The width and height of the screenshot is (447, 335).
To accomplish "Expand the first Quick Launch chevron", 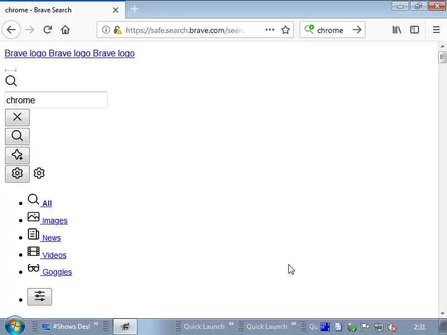I will point(231,324).
